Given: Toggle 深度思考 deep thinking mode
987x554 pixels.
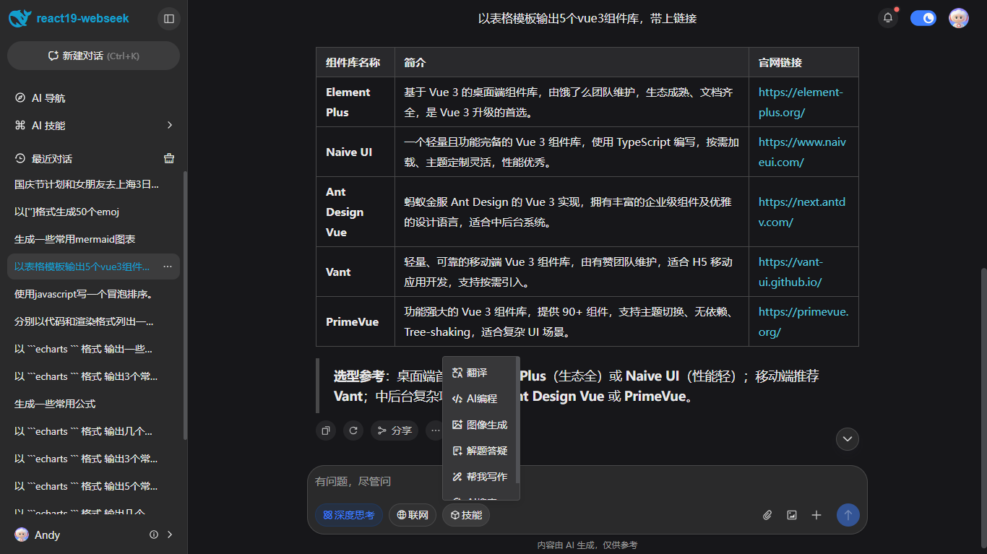Looking at the screenshot, I should (349, 515).
